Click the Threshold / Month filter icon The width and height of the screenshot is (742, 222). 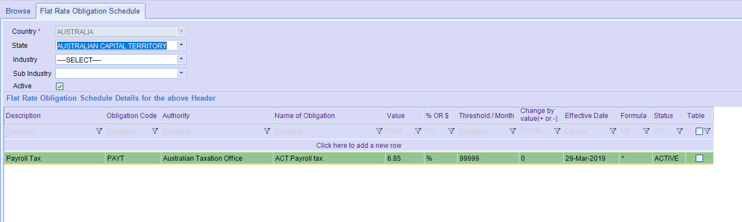[513, 131]
